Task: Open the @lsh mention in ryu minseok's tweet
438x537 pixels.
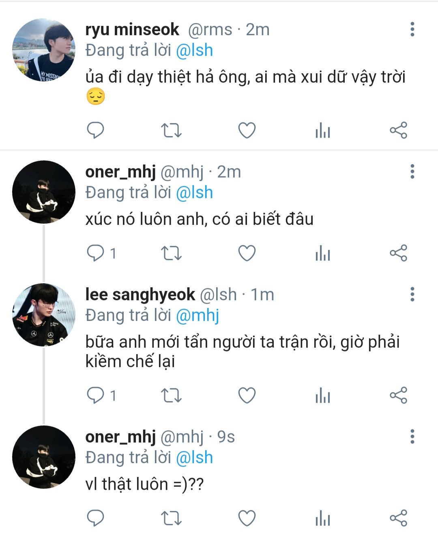Action: tap(194, 50)
